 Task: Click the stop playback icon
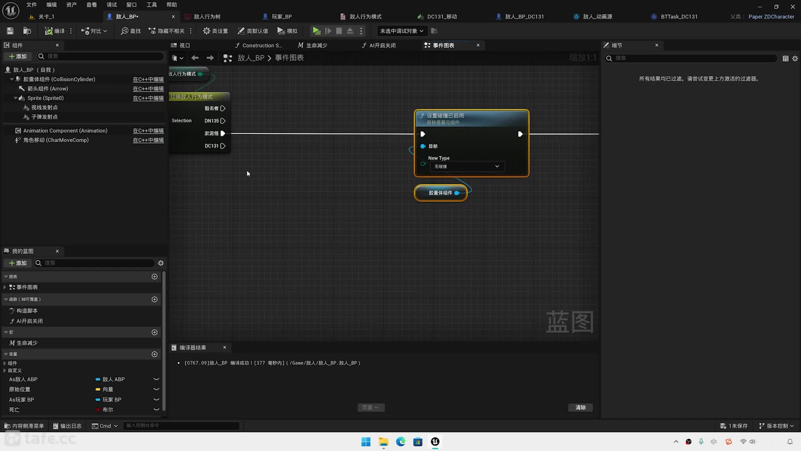tap(339, 31)
